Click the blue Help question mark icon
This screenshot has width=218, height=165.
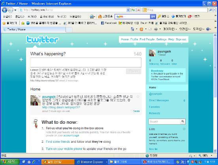click(x=208, y=29)
